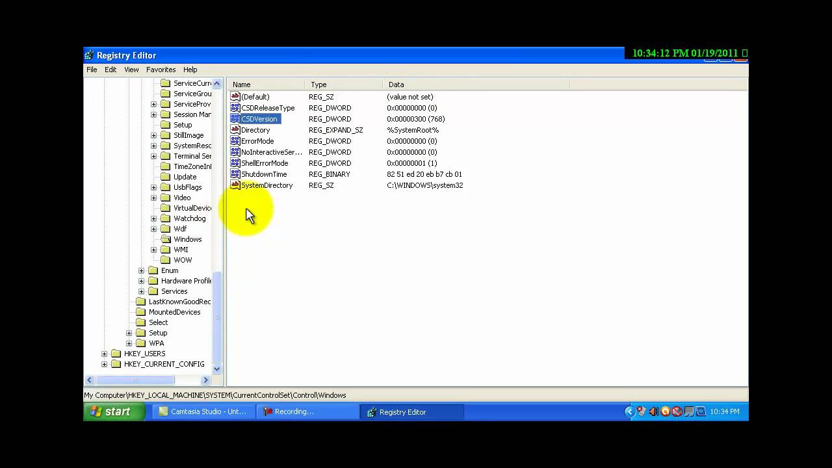Expand the Session Manager key
This screenshot has width=832, height=468.
click(x=154, y=114)
